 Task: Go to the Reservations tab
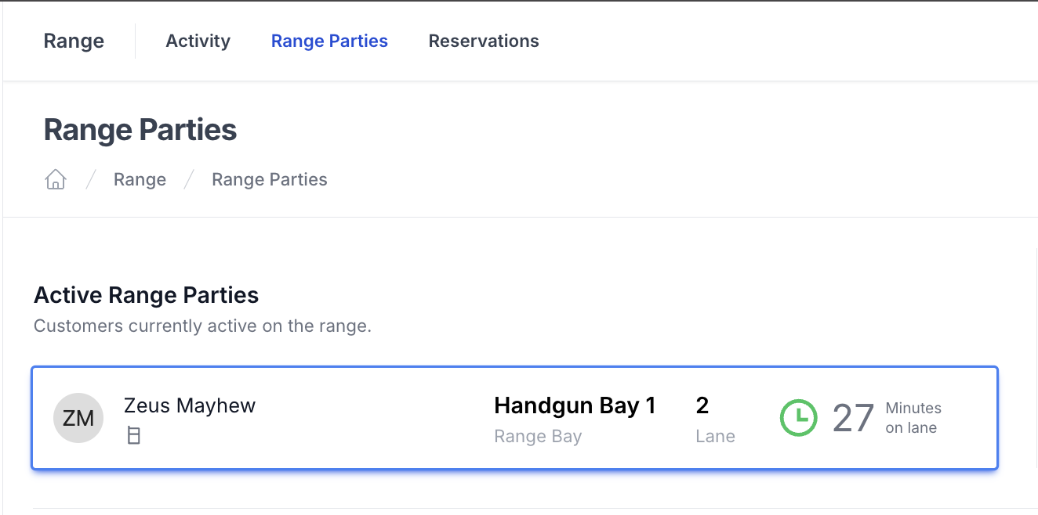(484, 41)
